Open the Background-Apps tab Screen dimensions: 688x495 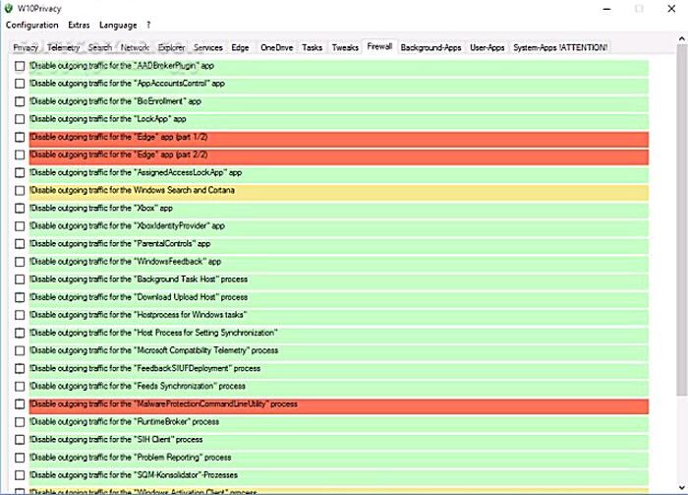[x=430, y=47]
